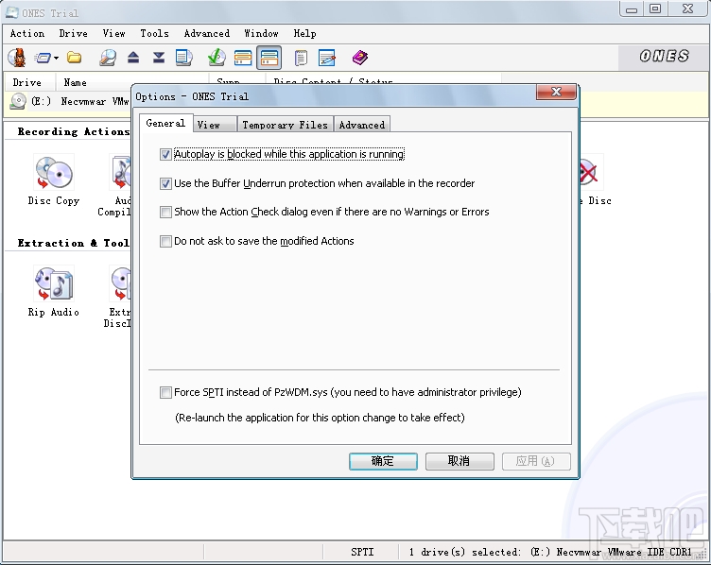Image resolution: width=711 pixels, height=565 pixels.
Task: Click the Drive column header
Action: (x=30, y=82)
